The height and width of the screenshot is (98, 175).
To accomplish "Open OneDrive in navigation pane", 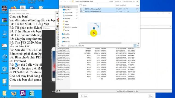I will [67, 34].
